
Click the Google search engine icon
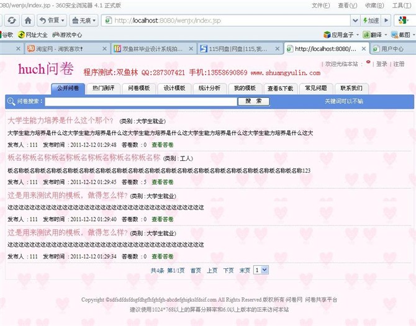point(403,20)
